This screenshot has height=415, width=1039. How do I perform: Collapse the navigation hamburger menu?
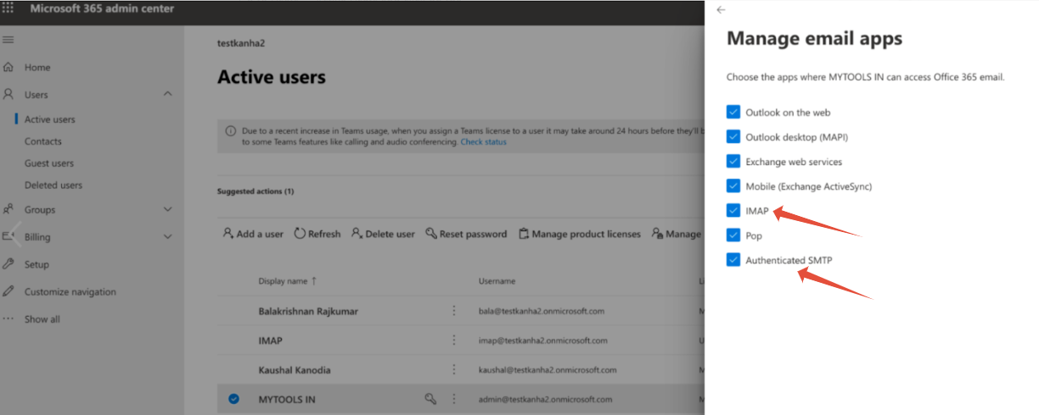(8, 40)
